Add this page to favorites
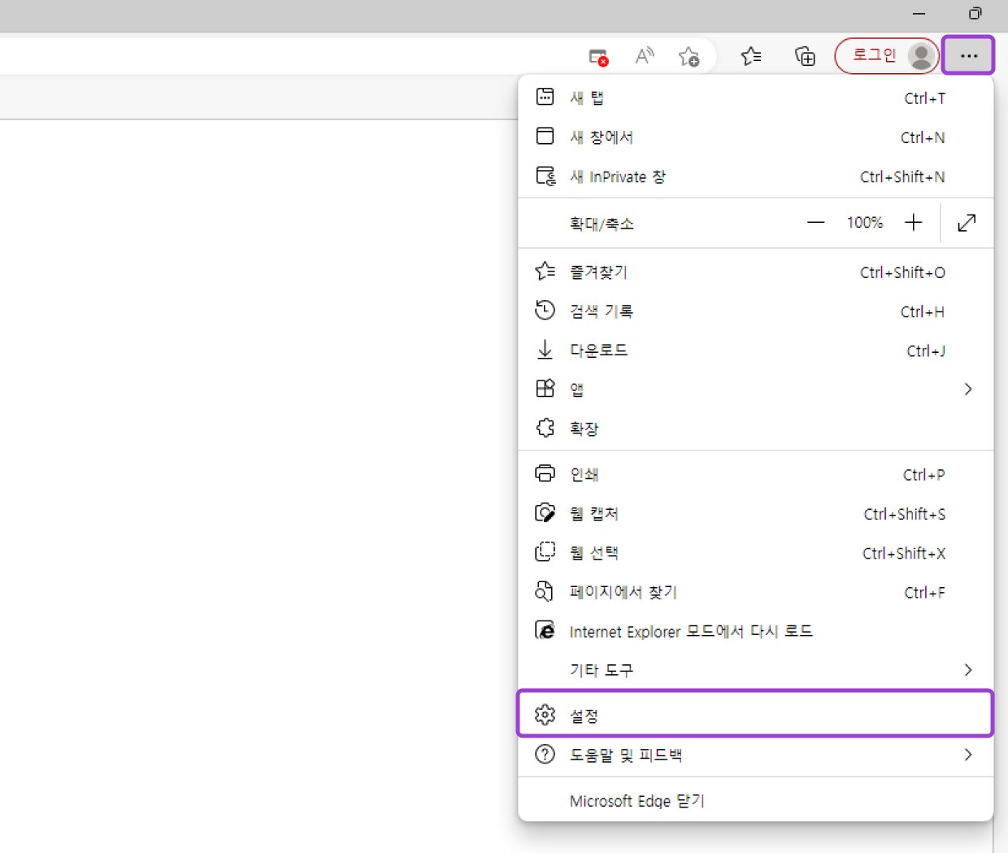1008x853 pixels. 690,56
